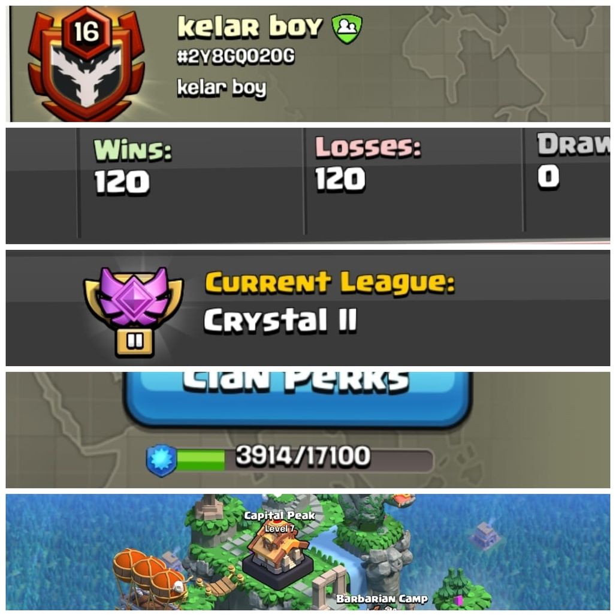Select the Crystal II league trophy badge
The image size is (616, 616).
[134, 311]
